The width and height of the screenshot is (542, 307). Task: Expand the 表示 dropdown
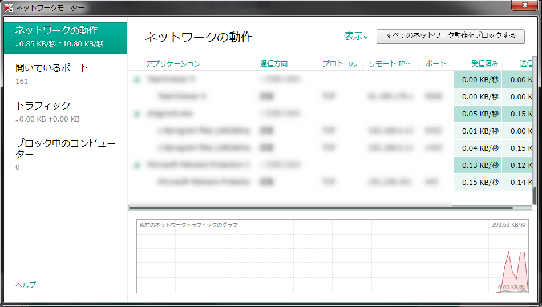pyautogui.click(x=356, y=36)
